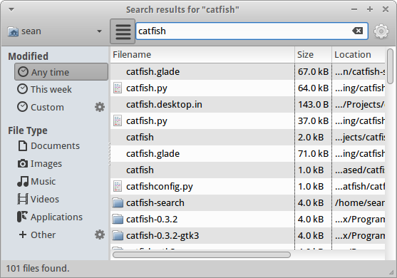The image size is (397, 278).
Task: Click the music note icon
Action: coord(23,181)
